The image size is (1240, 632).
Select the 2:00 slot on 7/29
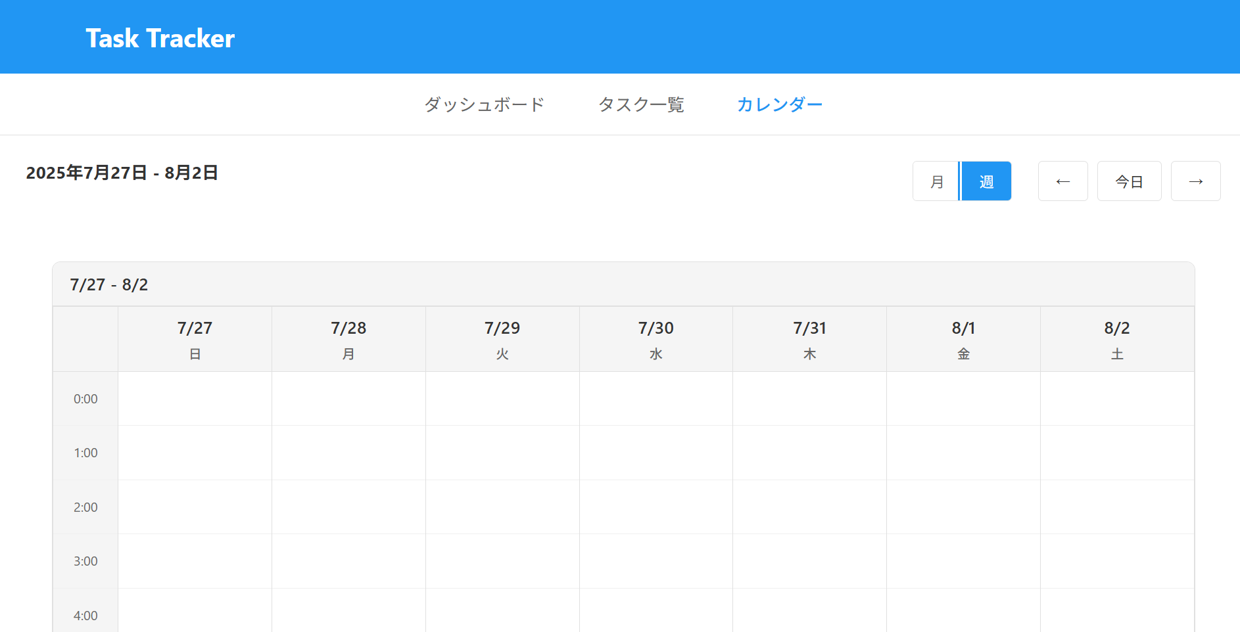point(502,507)
